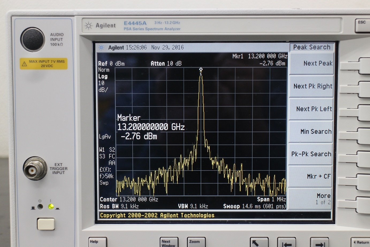
Task: Hit the ESC key
Action: (x=362, y=25)
